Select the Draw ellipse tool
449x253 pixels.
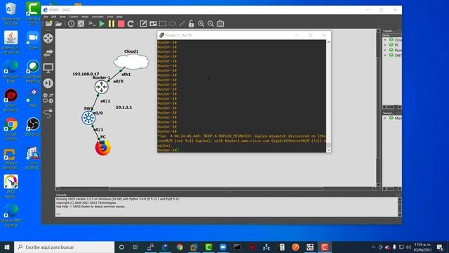[173, 23]
